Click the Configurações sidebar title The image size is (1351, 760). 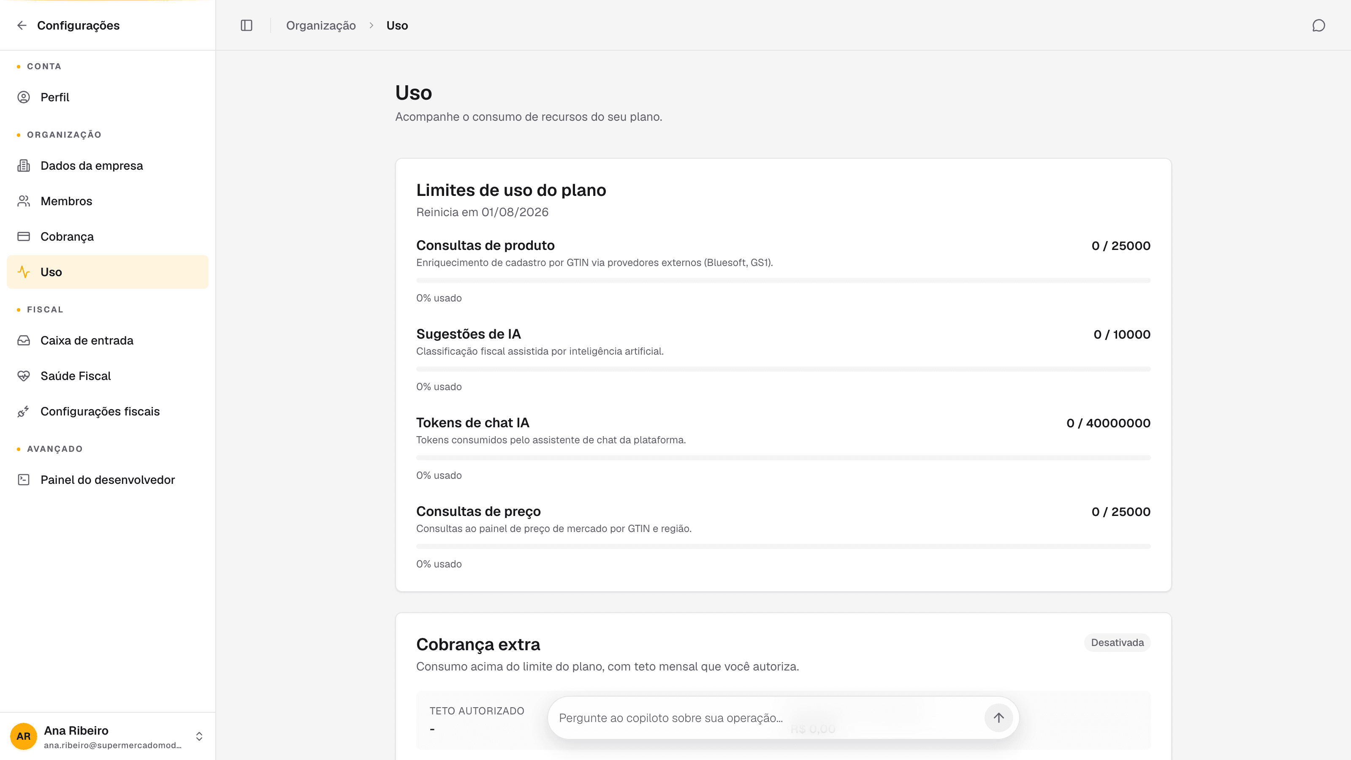tap(78, 25)
